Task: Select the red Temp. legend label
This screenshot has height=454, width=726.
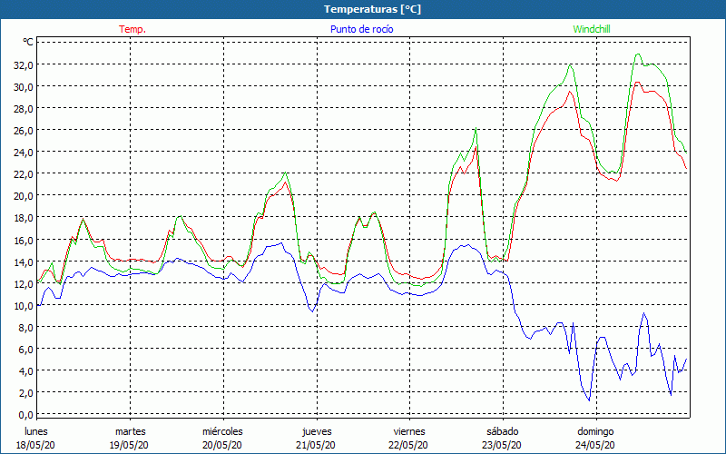Action: click(x=132, y=29)
